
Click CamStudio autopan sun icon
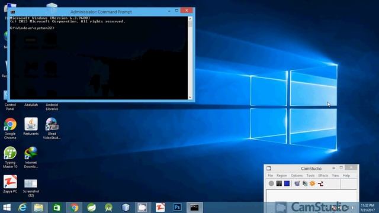pos(313,183)
